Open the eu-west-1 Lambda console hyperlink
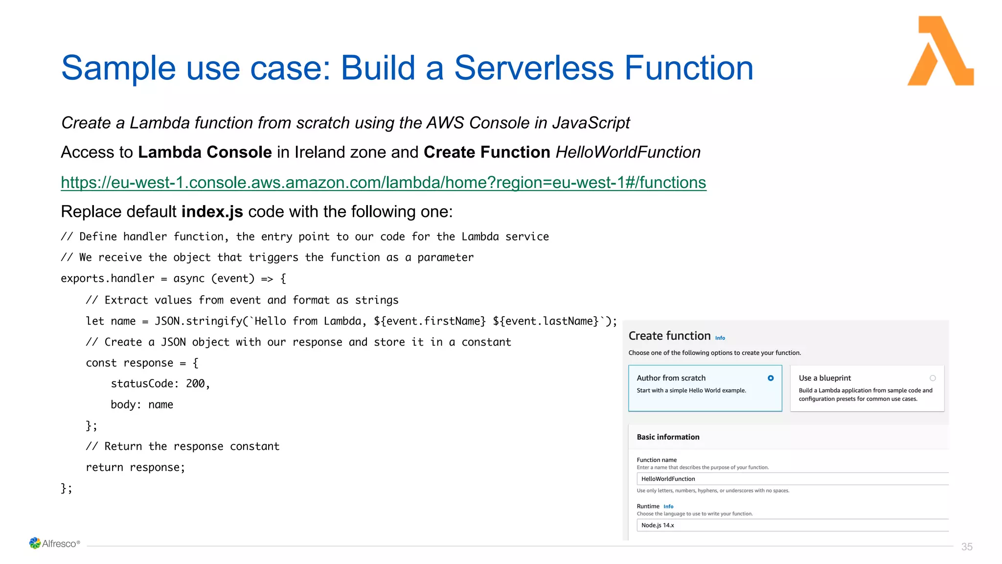Viewport: 1002px width, 564px height. pos(383,183)
